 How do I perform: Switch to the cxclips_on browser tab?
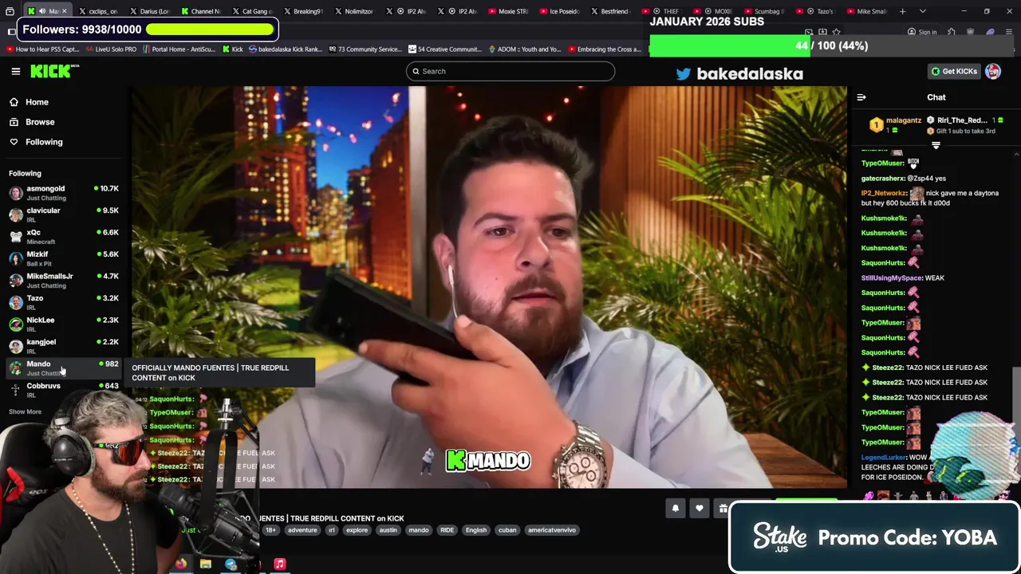102,11
